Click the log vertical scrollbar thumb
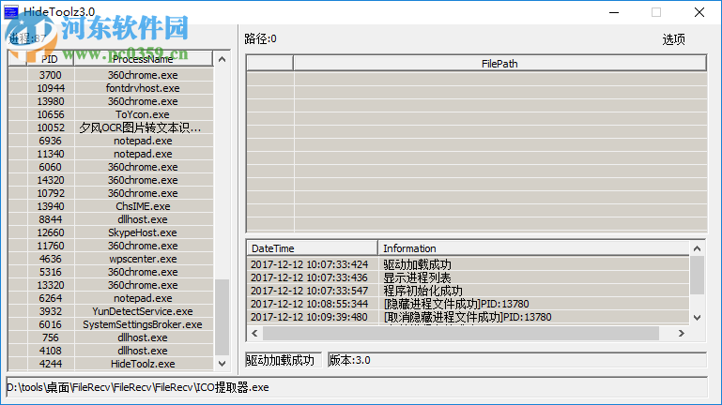This screenshot has height=405, width=722. 698,276
